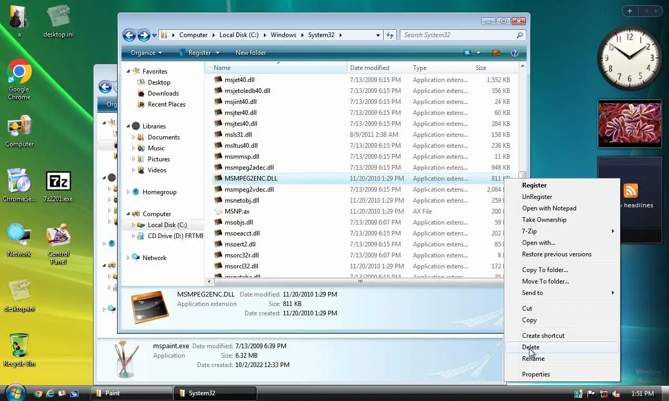Click the Windows breadcrumb in address bar
This screenshot has height=401, width=669.
(283, 35)
